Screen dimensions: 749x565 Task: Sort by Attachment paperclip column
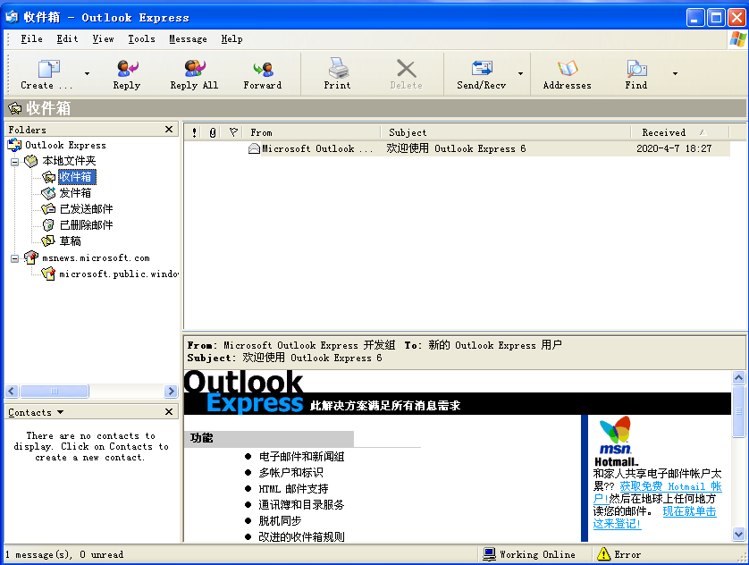click(x=212, y=132)
